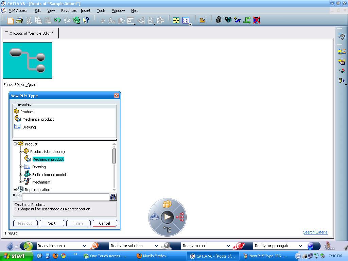Collapse the Product tree node
Viewport: 348px width, 261px height.
click(x=15, y=144)
